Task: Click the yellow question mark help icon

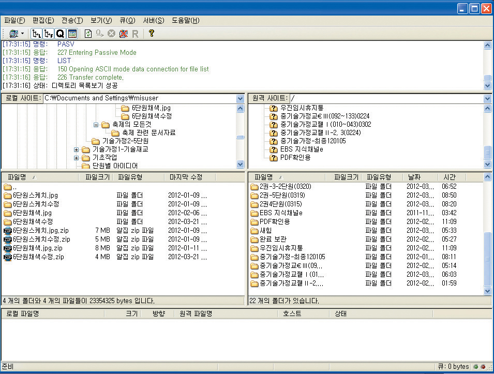Action: (x=151, y=34)
